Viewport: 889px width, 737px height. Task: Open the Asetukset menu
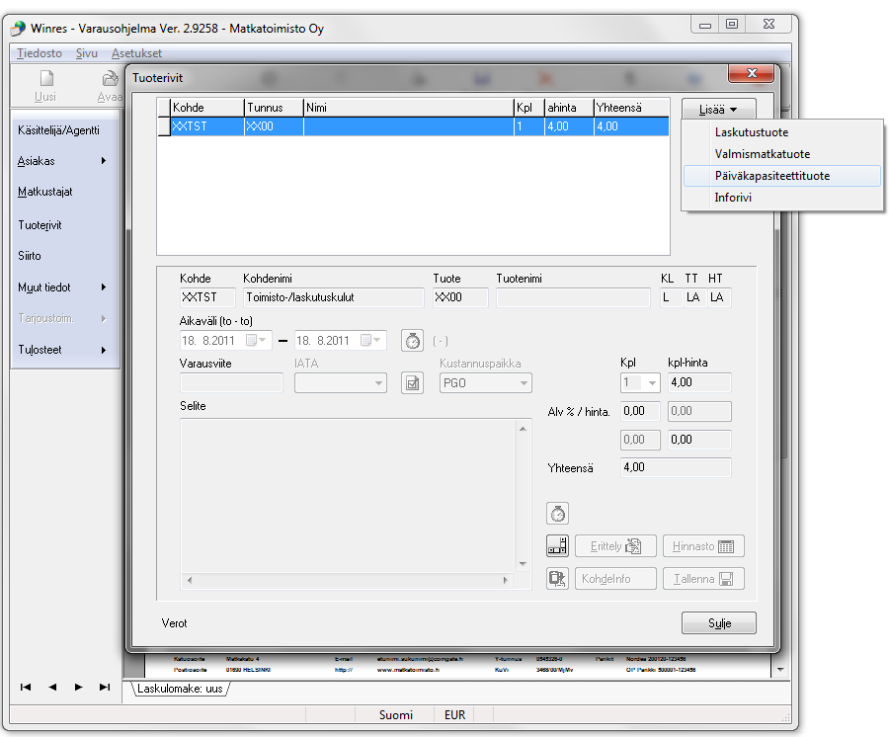(136, 53)
